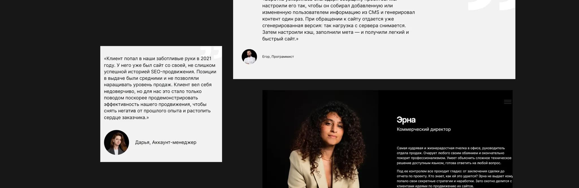Click the closing line 'сердце заказчика.»'

tap(126, 118)
